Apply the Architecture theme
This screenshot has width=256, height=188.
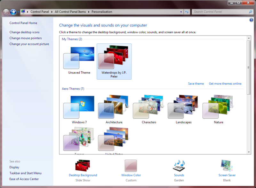tap(114, 106)
